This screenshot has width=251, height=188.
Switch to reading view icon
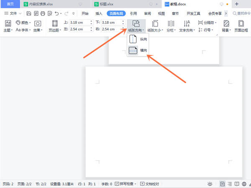[237, 184]
